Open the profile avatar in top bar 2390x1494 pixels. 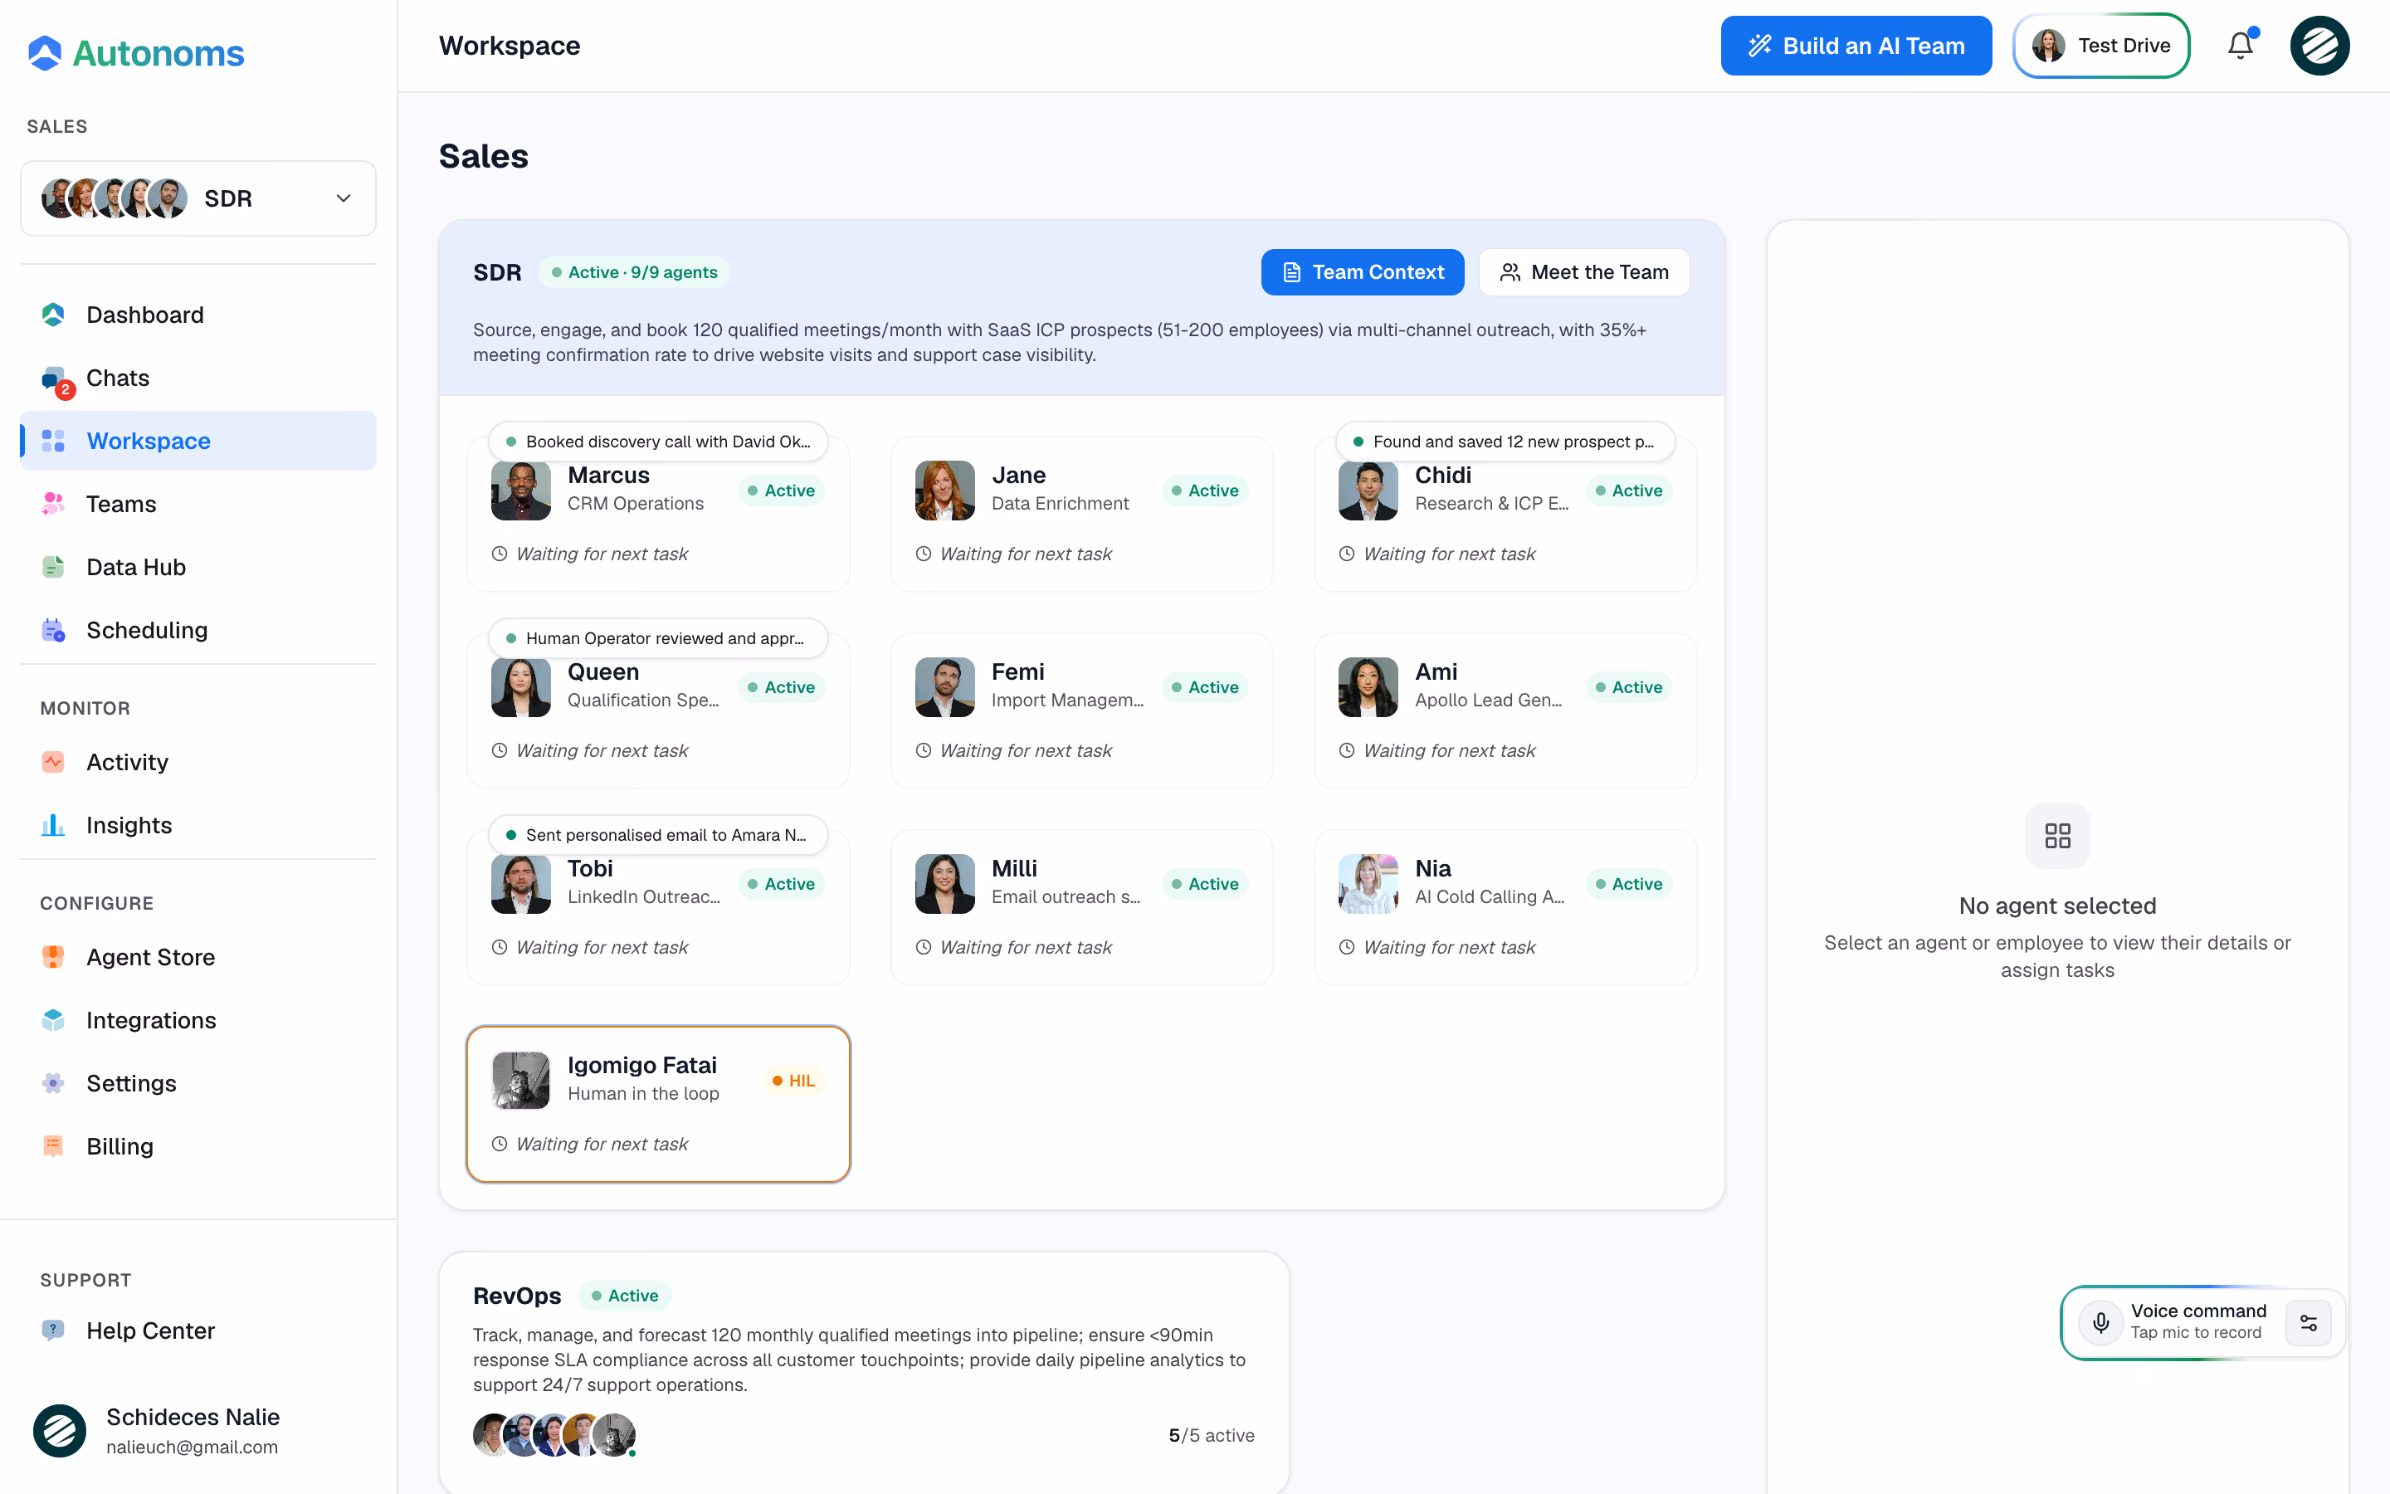(x=2319, y=46)
